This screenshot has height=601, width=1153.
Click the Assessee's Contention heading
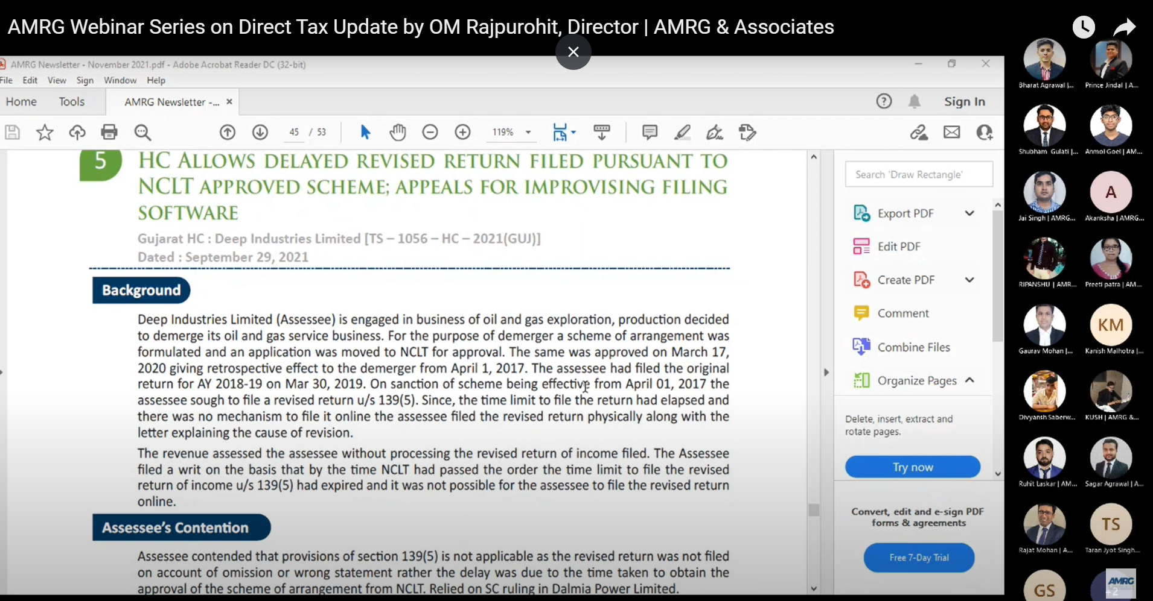[181, 527]
